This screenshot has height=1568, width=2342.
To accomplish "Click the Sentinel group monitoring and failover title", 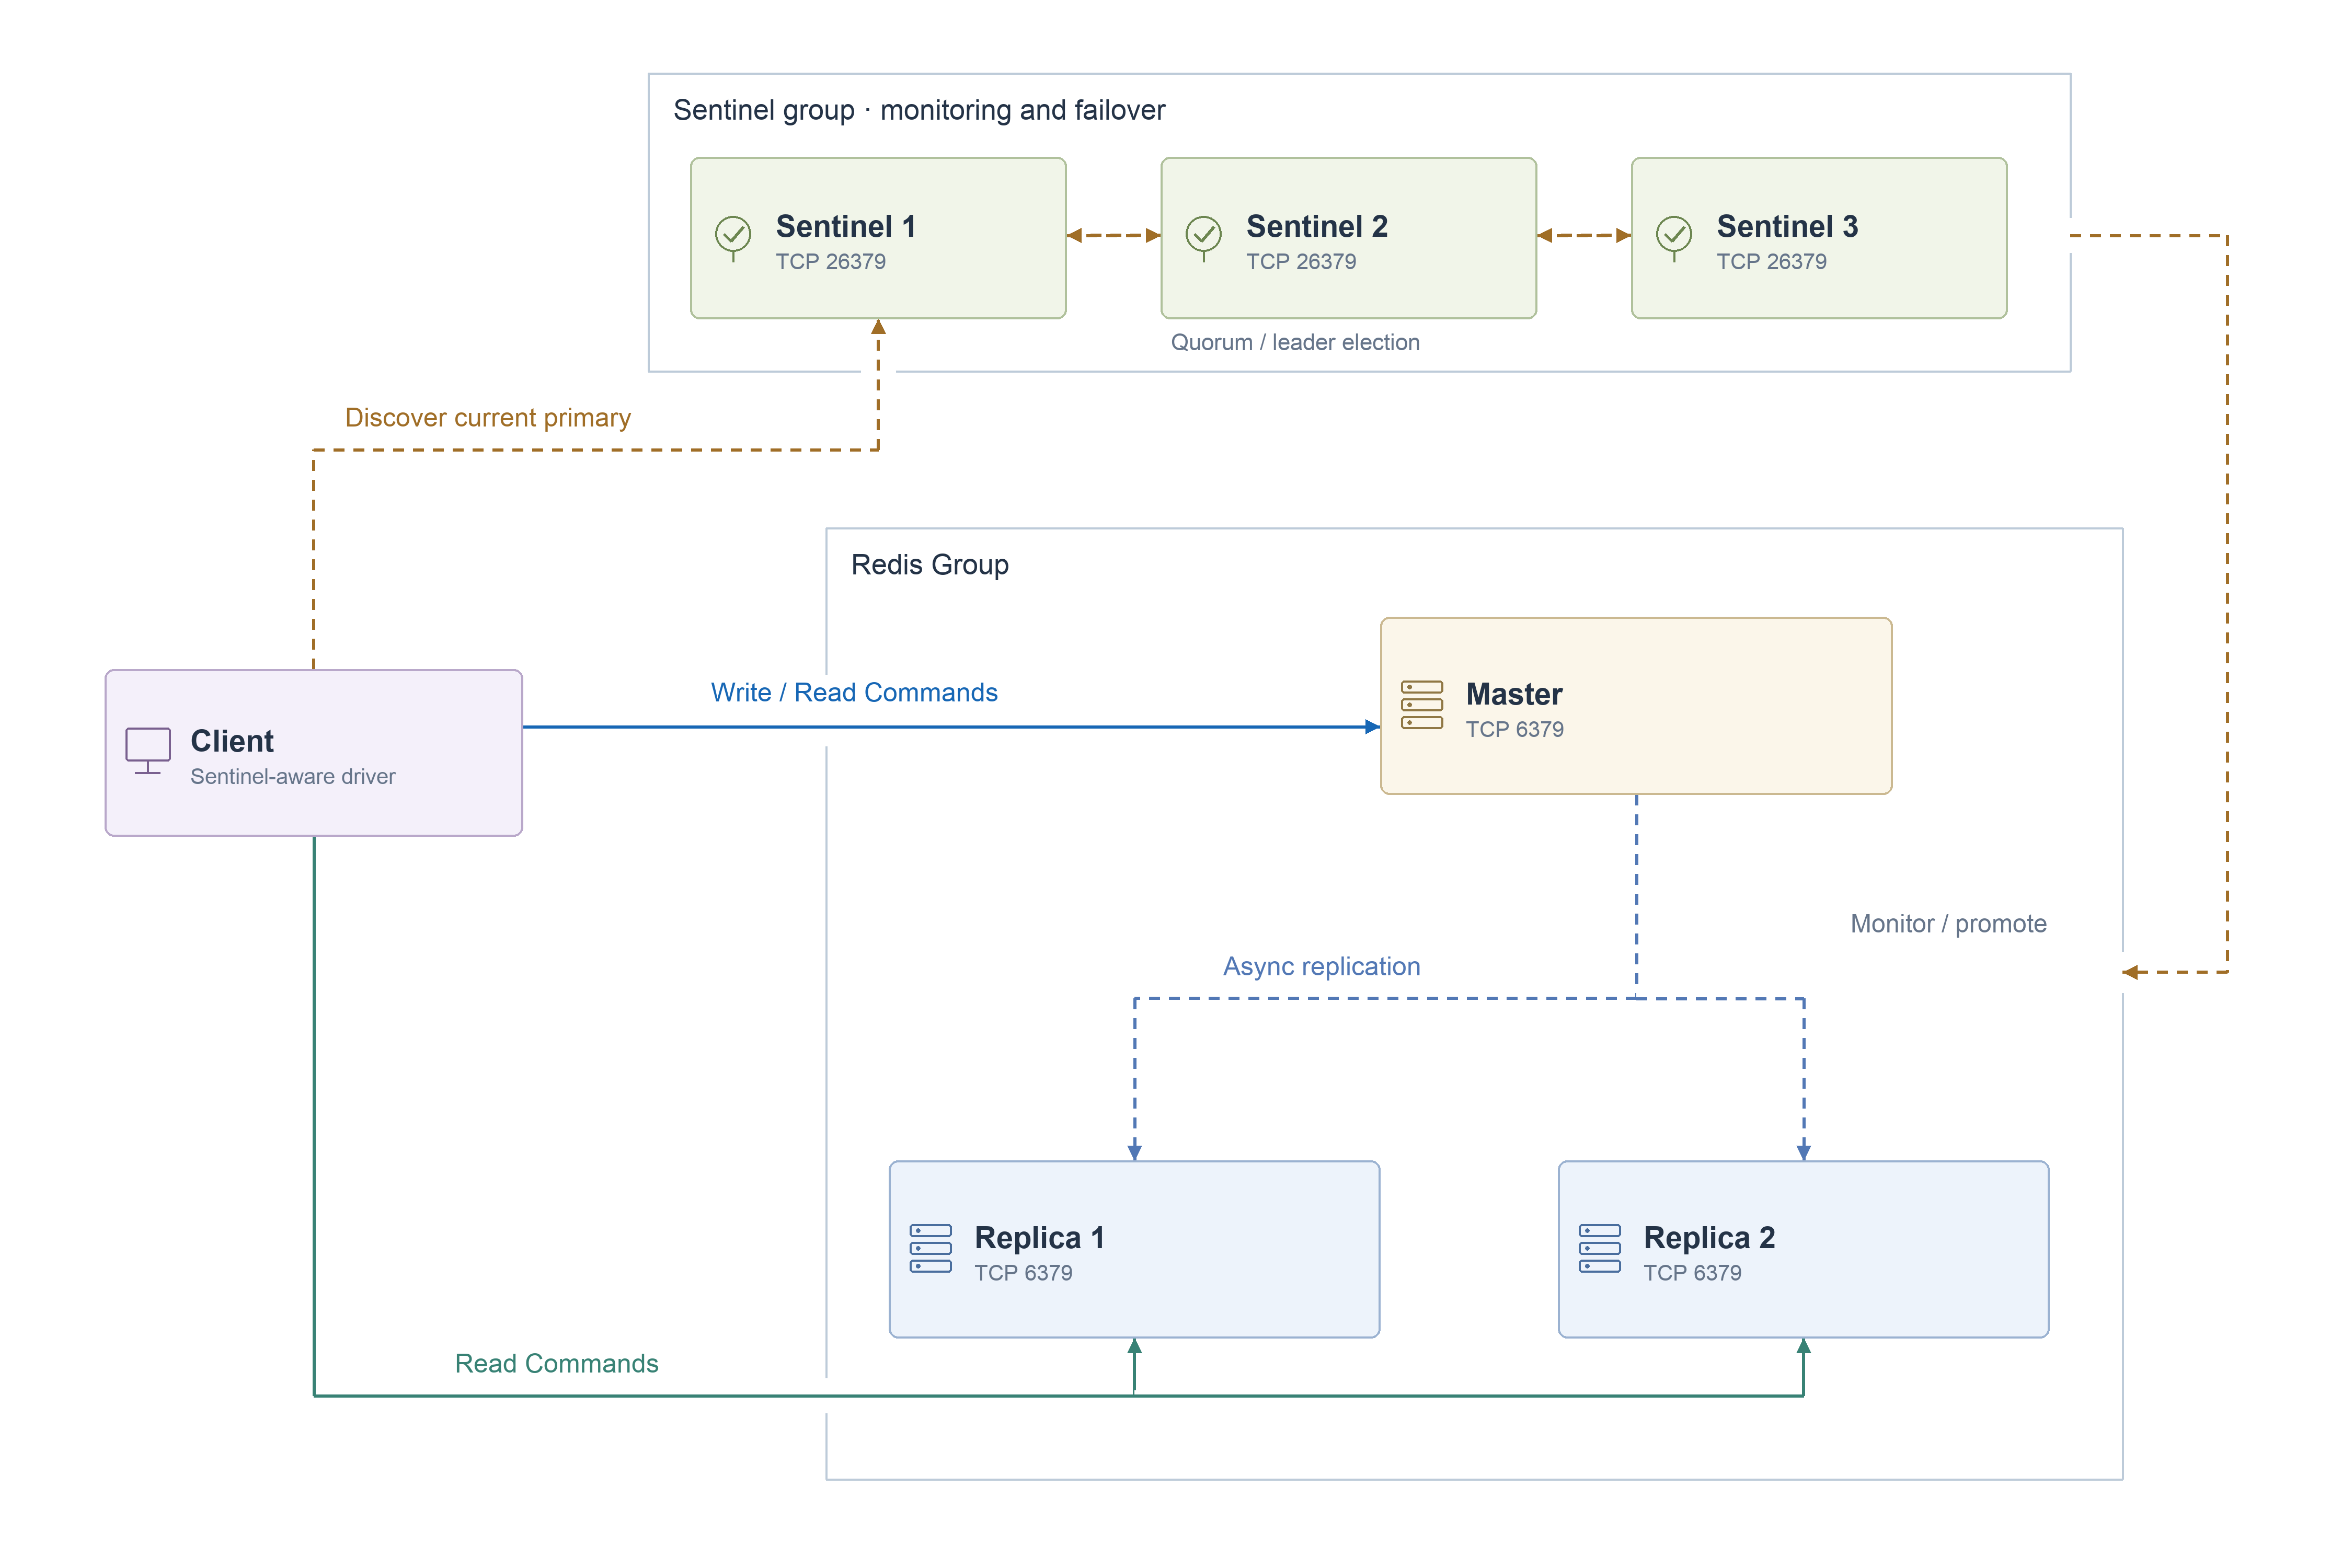I will click(919, 110).
